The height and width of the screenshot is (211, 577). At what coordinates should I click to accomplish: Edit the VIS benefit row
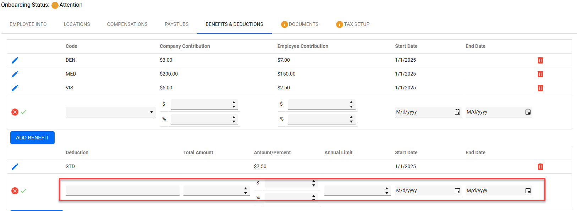click(x=15, y=88)
